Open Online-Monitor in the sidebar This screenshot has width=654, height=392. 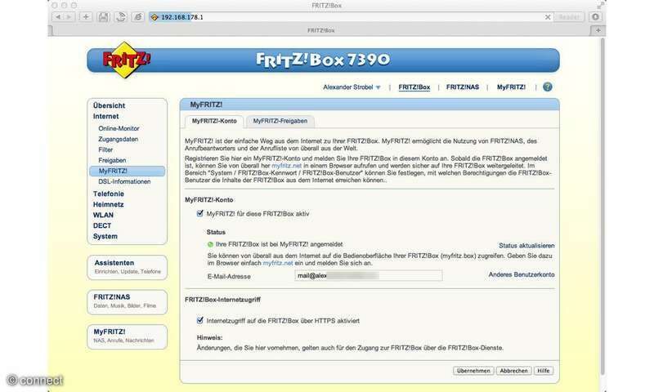pyautogui.click(x=119, y=128)
